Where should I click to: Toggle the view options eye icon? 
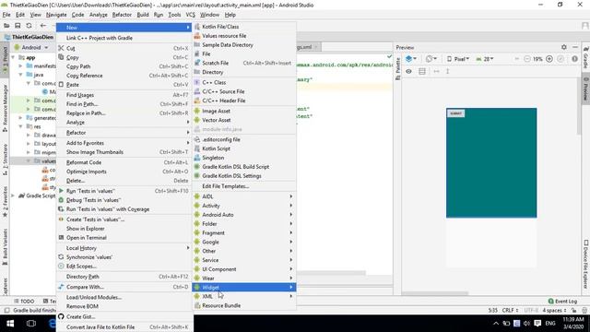(408, 71)
